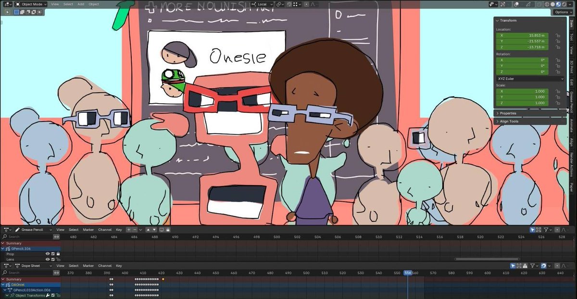
Task: Open Channel menu in Grease Pencil editor
Action: click(x=105, y=230)
